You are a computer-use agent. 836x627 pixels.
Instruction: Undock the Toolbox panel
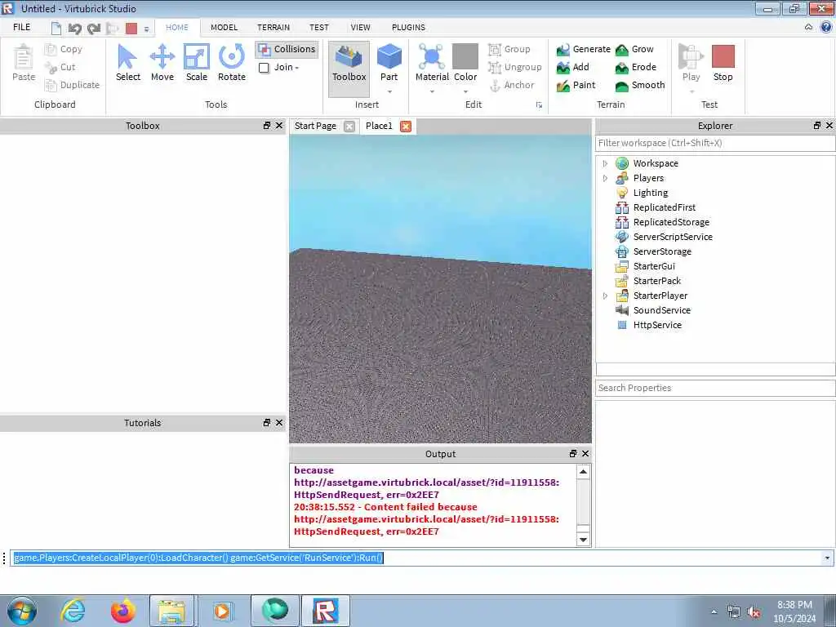267,126
